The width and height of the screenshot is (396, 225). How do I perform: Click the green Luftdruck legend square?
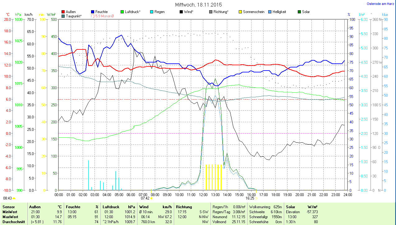tap(122, 12)
